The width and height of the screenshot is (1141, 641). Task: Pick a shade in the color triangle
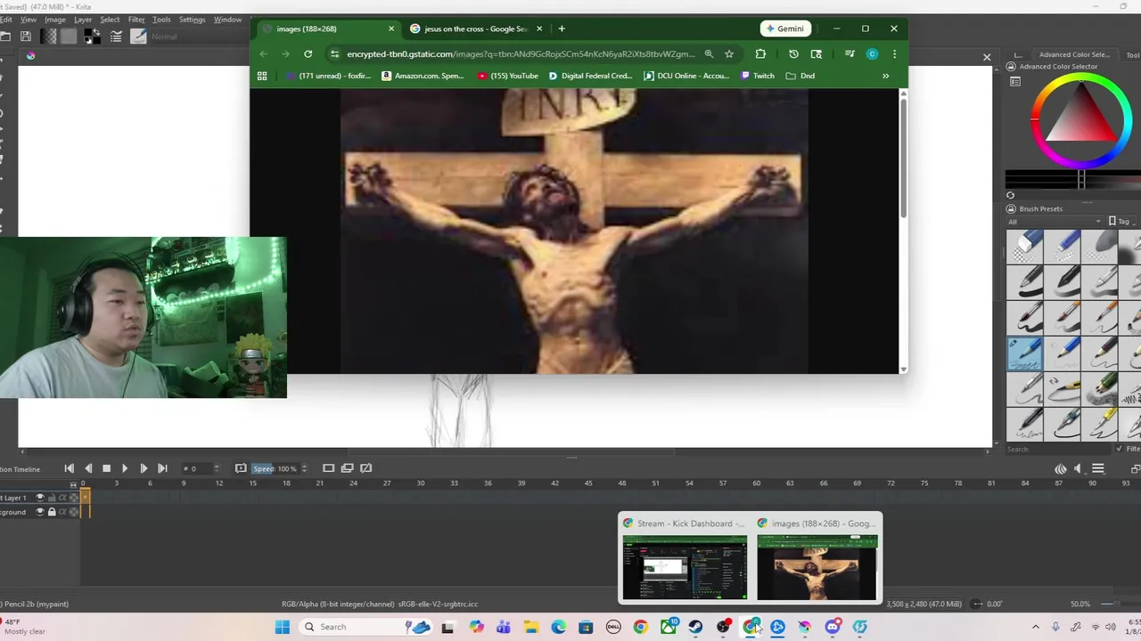pos(1082,120)
